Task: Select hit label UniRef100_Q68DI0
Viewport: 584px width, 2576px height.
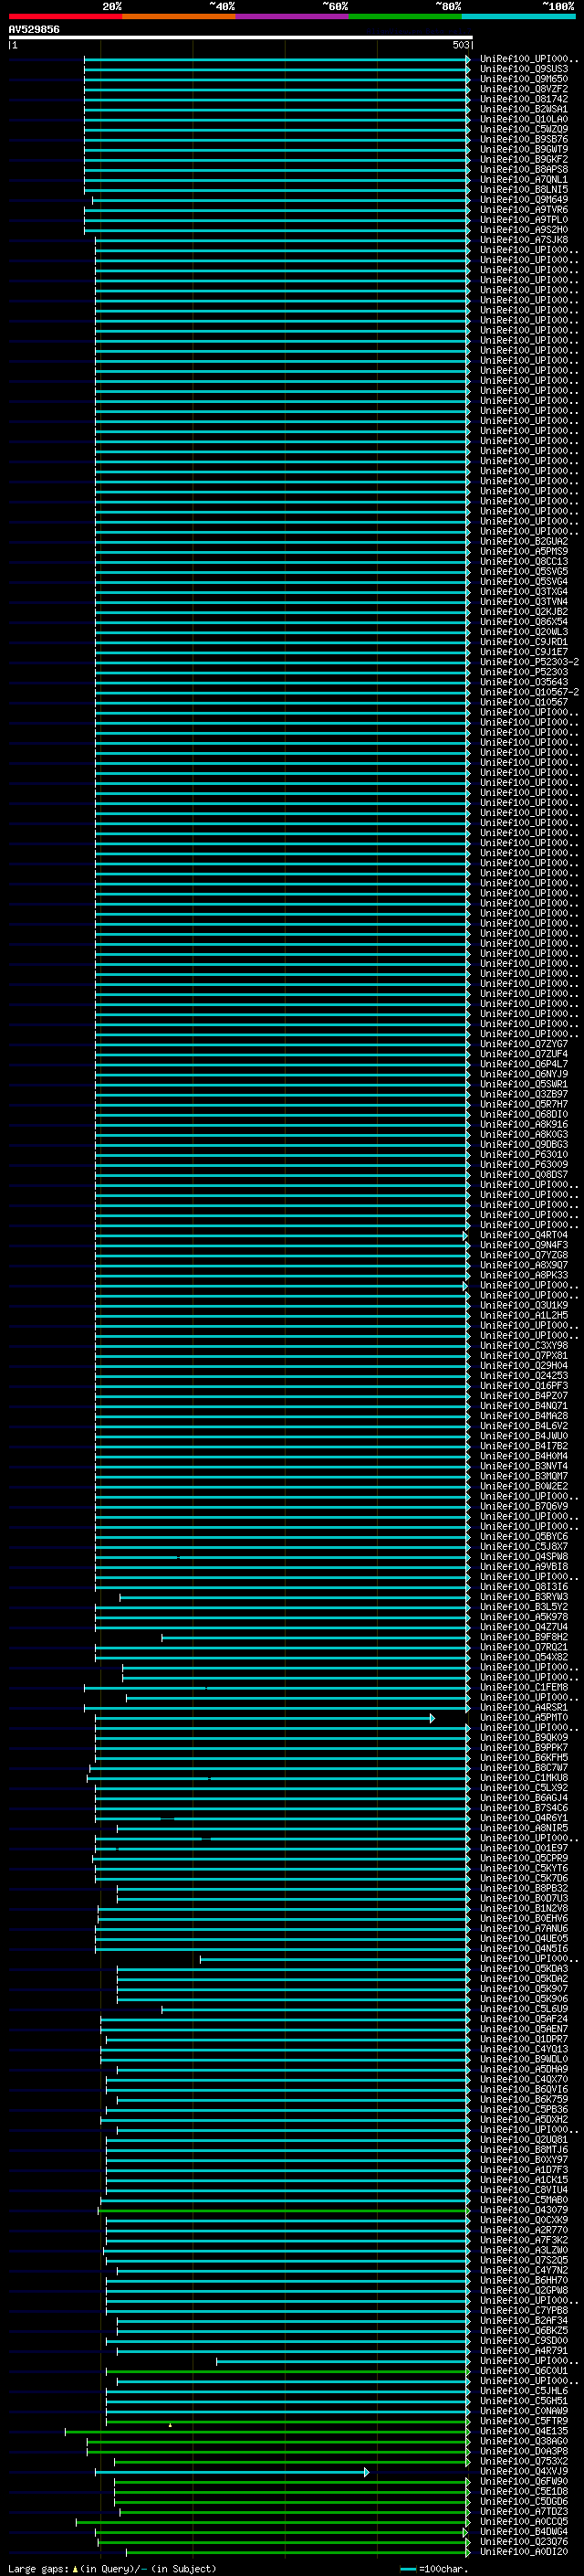Action: pos(523,1113)
